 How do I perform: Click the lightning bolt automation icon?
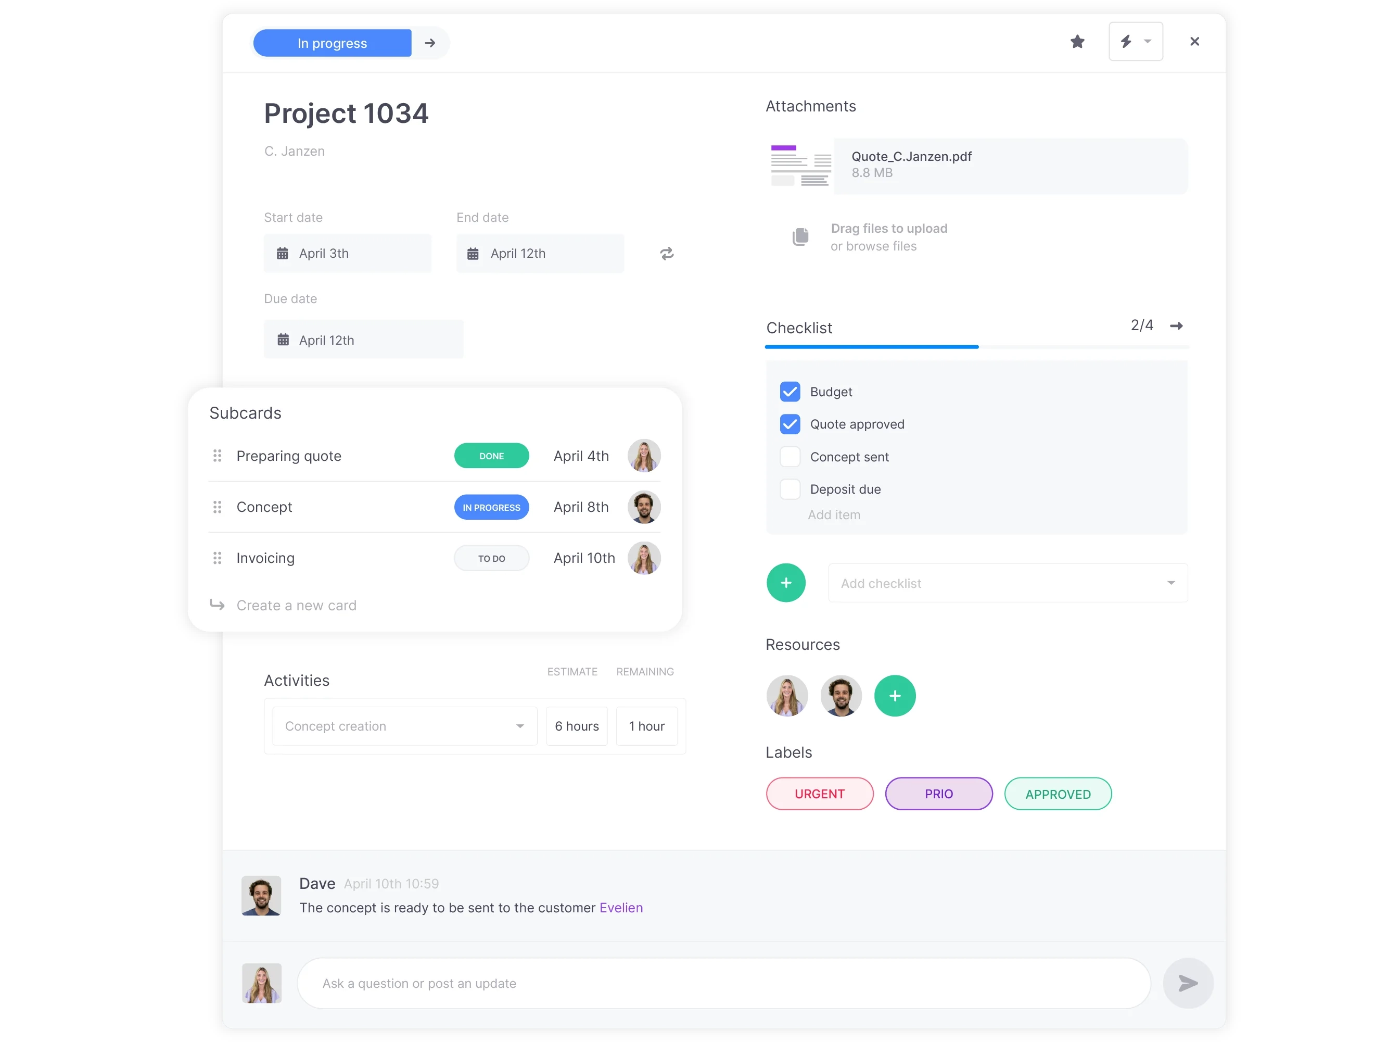click(1126, 42)
